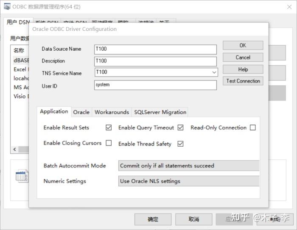Image resolution: width=297 pixels, height=230 pixels.
Task: Switch to the Oracle tab
Action: point(81,112)
